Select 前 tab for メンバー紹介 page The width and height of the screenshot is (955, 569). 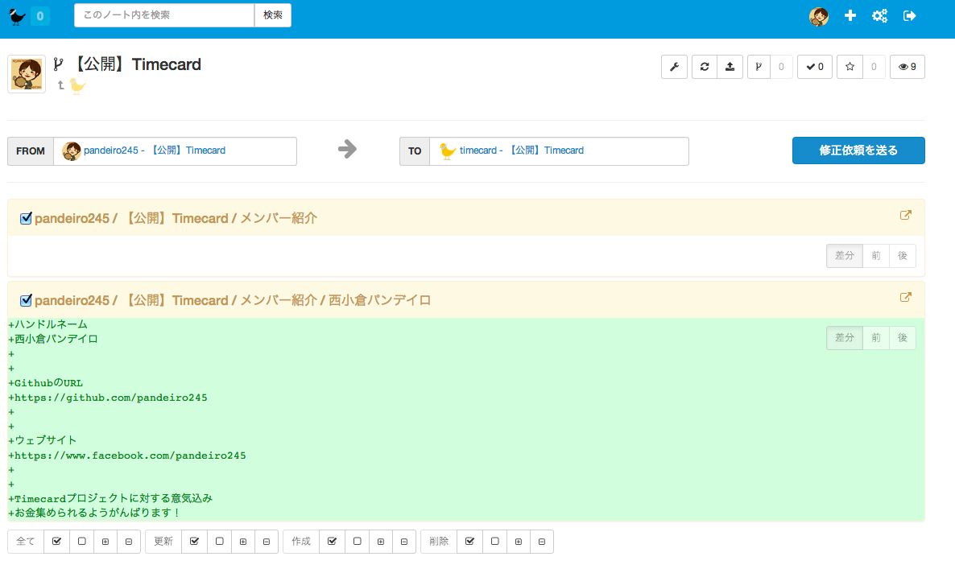point(876,256)
